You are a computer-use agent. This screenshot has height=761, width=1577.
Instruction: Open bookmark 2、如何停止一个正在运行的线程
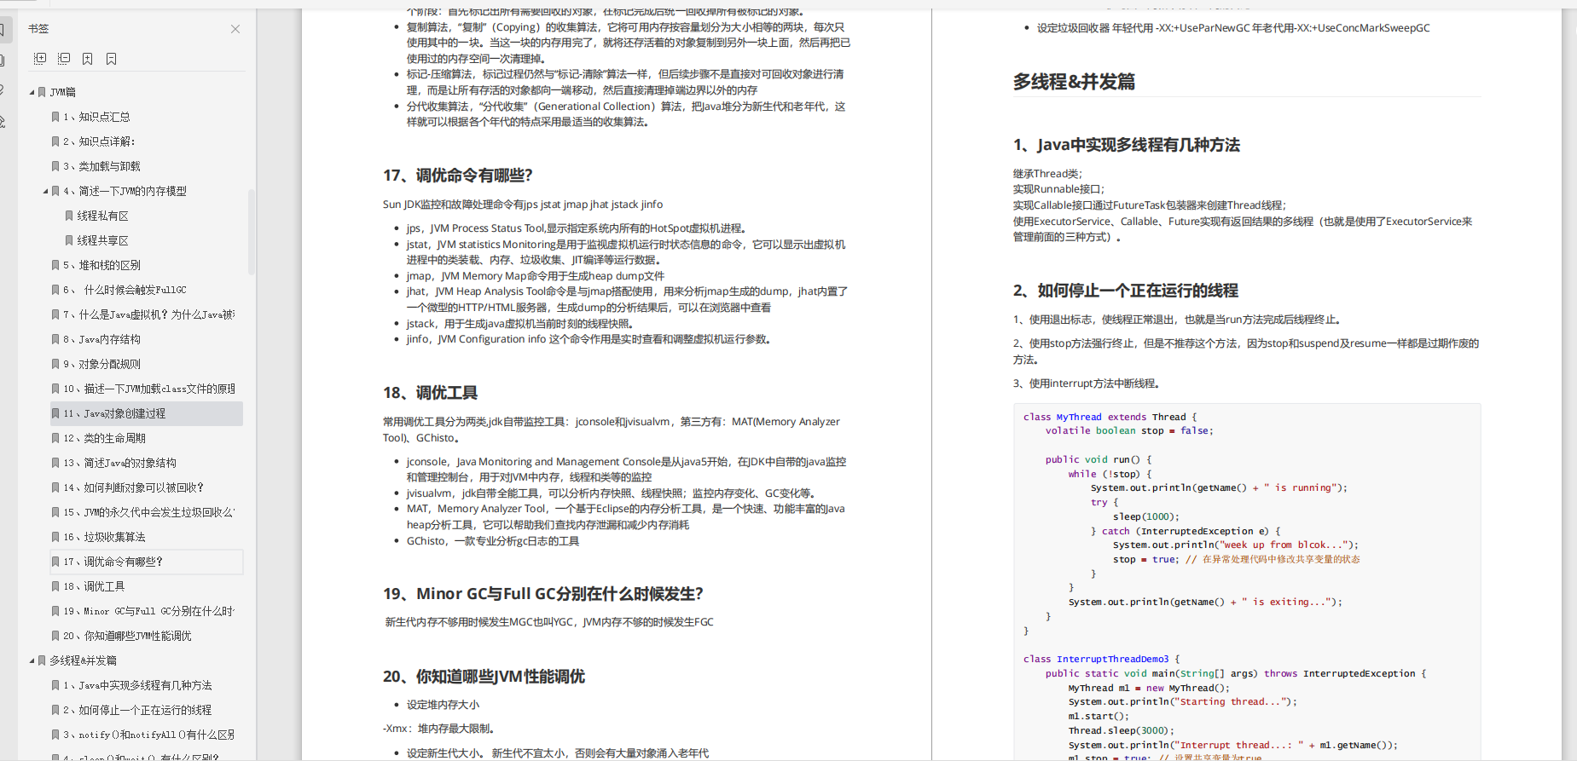[137, 710]
